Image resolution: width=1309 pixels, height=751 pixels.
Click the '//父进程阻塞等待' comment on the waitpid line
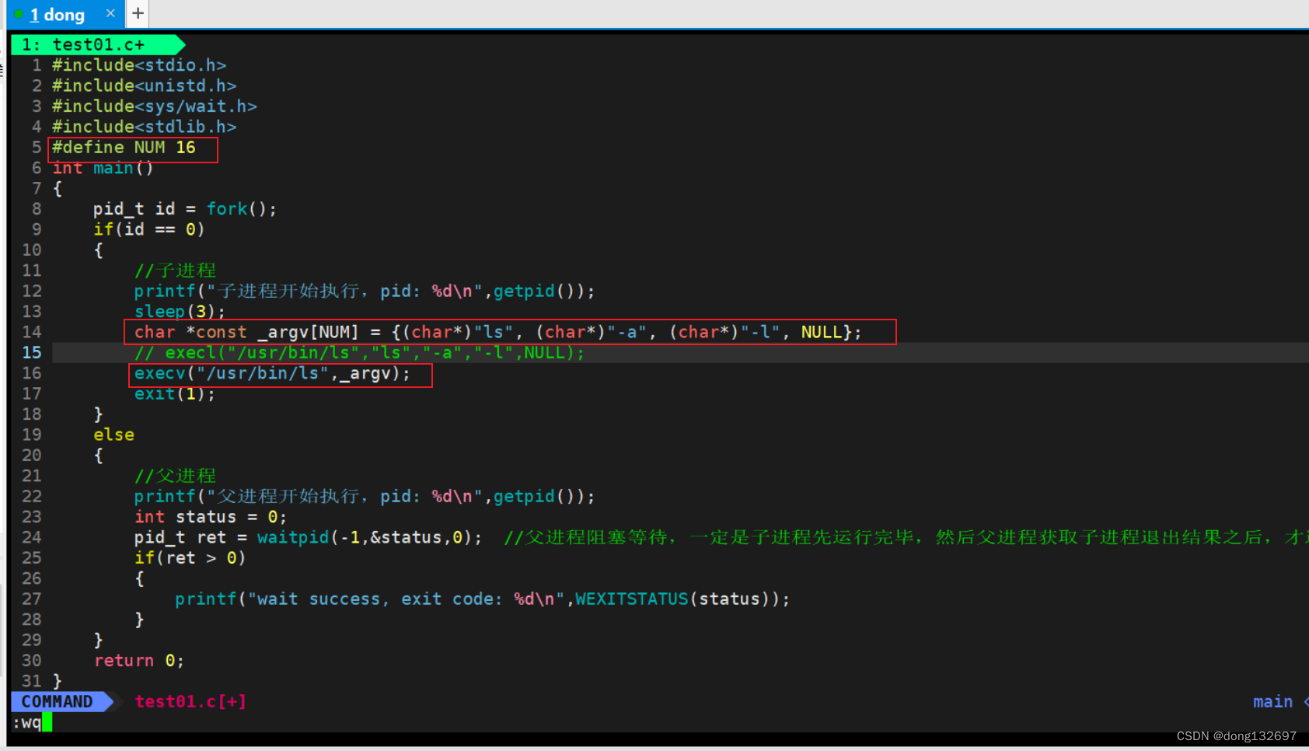tap(906, 537)
